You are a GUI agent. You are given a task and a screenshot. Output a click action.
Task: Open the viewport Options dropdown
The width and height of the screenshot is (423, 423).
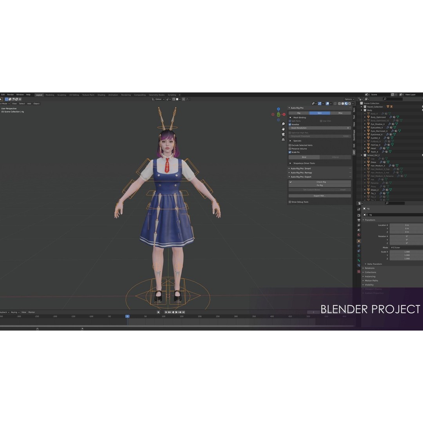coord(349,99)
